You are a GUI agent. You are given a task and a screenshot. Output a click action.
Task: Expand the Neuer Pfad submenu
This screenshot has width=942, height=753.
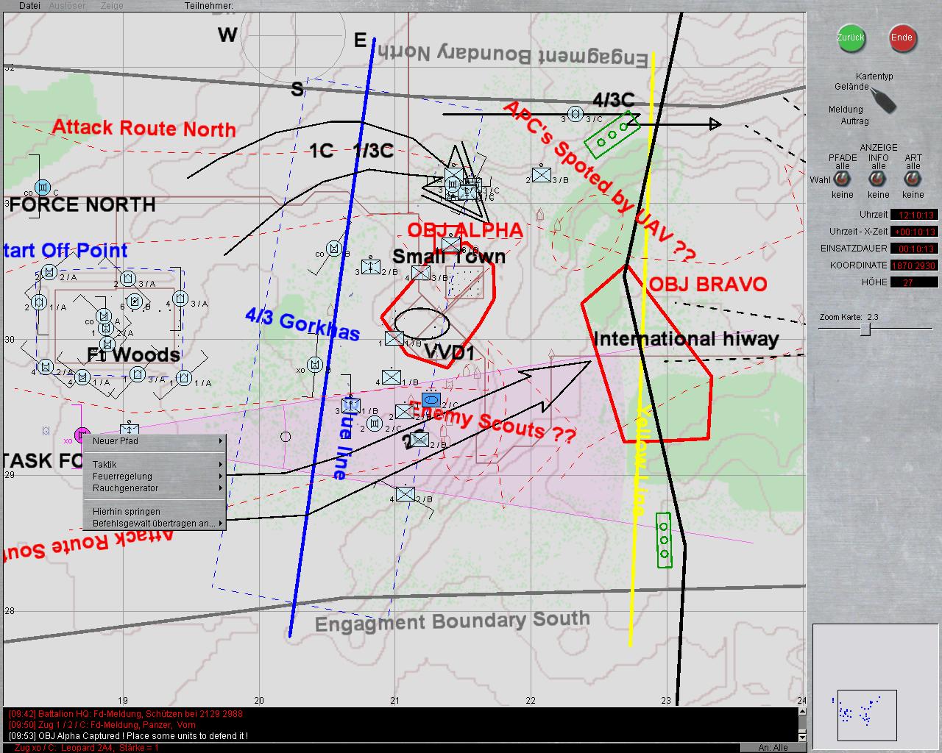(x=155, y=441)
